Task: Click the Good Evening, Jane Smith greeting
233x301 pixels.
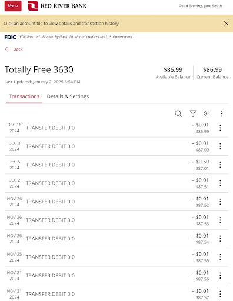Action: pyautogui.click(x=200, y=6)
